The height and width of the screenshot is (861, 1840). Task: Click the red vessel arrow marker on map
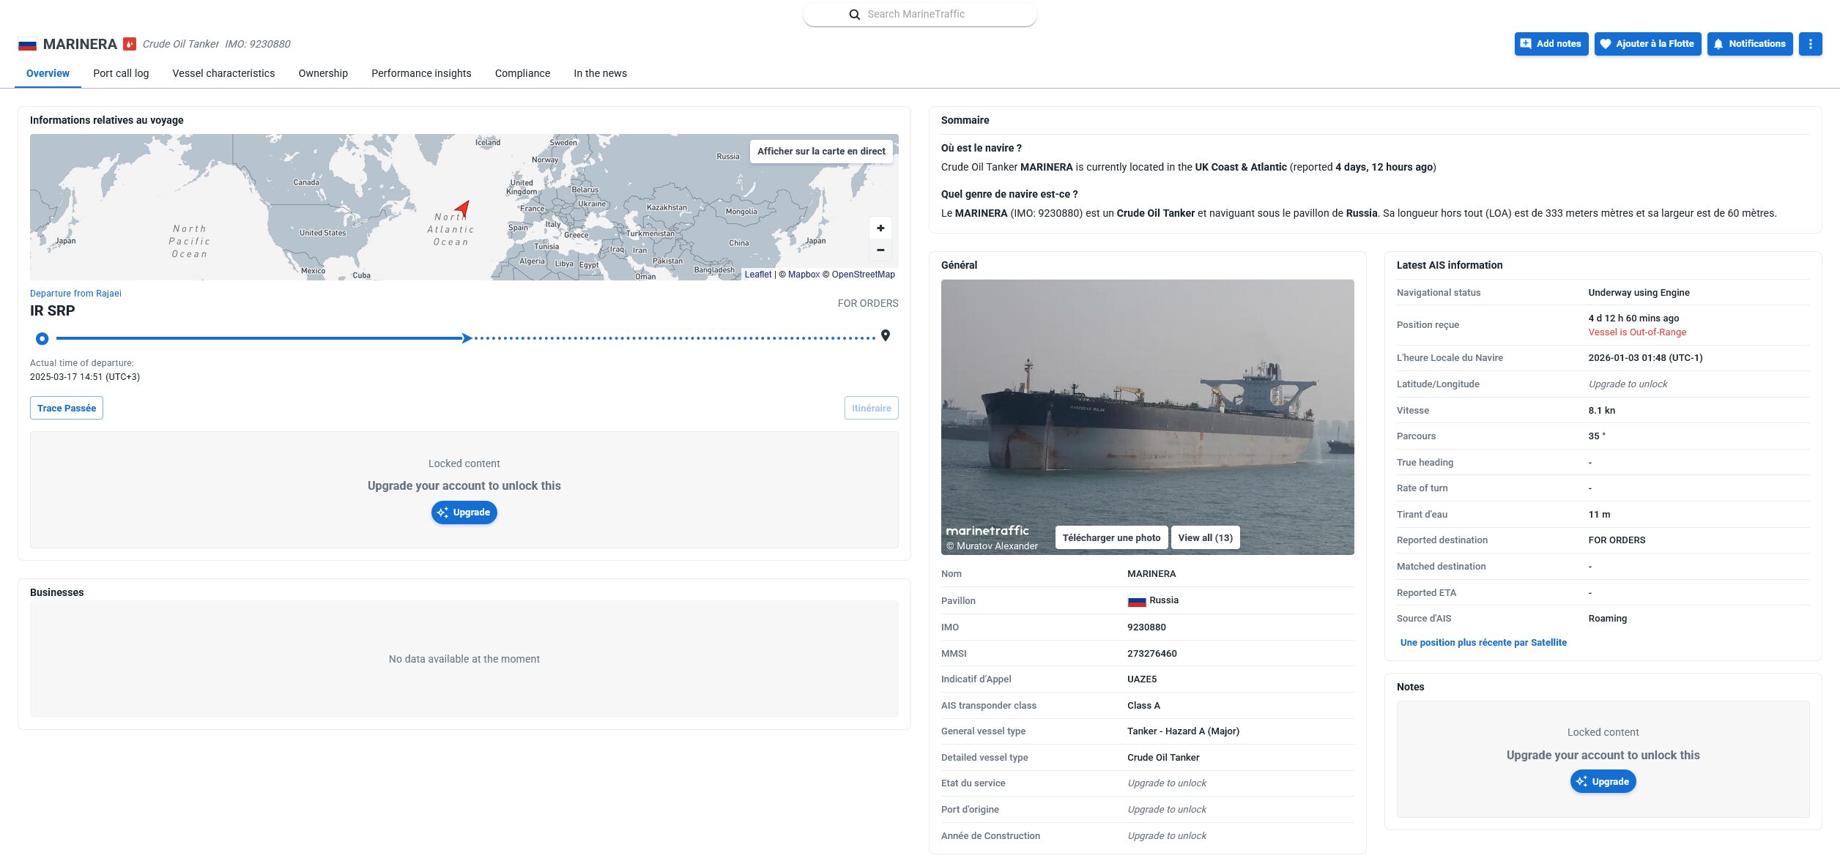(x=463, y=209)
